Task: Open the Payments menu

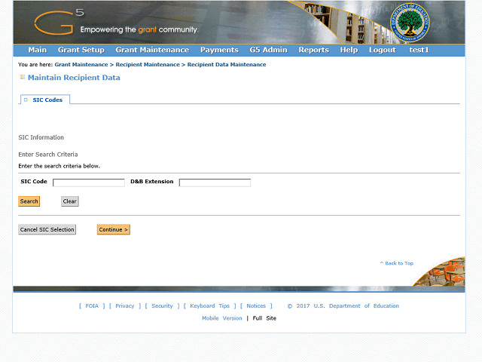Action: pos(219,50)
